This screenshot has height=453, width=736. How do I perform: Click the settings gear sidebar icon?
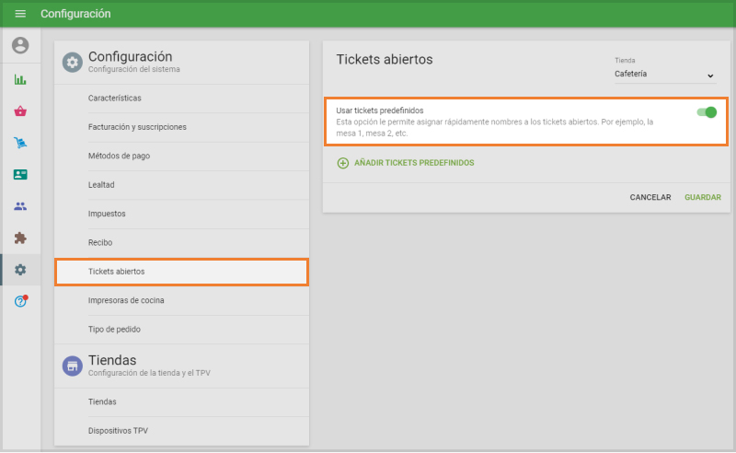coord(20,270)
